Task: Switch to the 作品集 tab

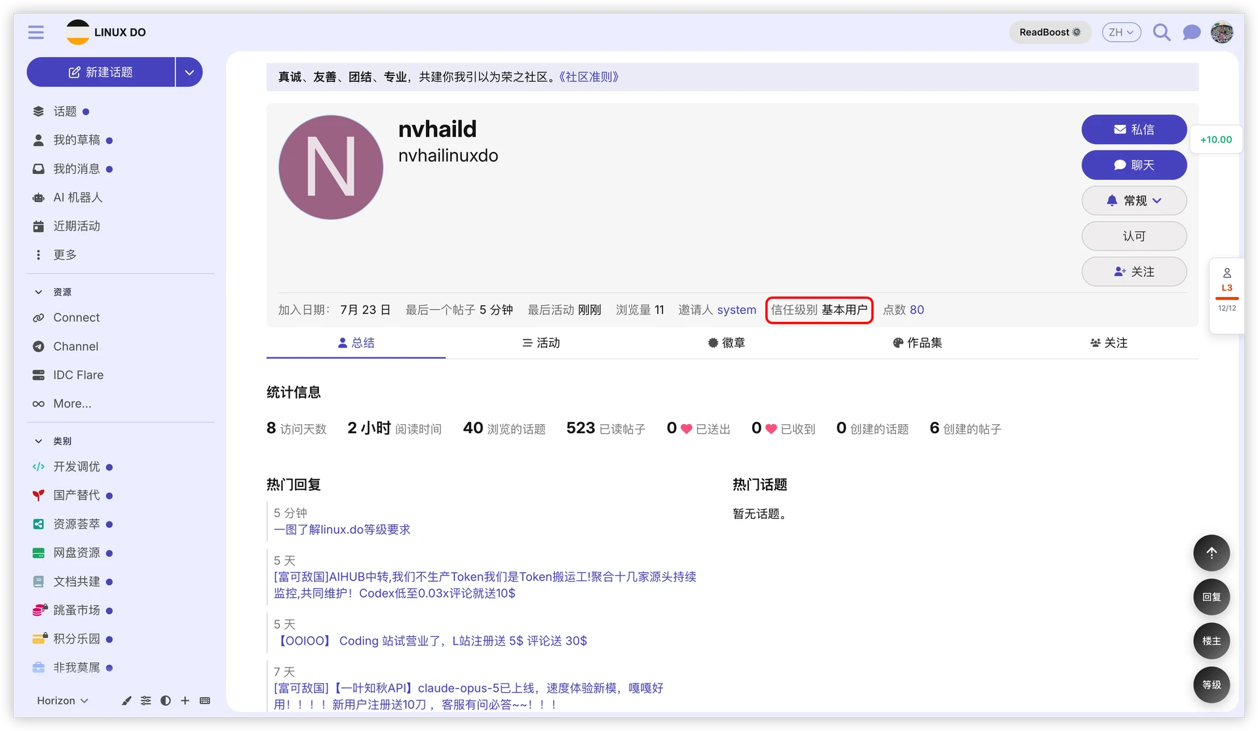Action: pos(917,343)
